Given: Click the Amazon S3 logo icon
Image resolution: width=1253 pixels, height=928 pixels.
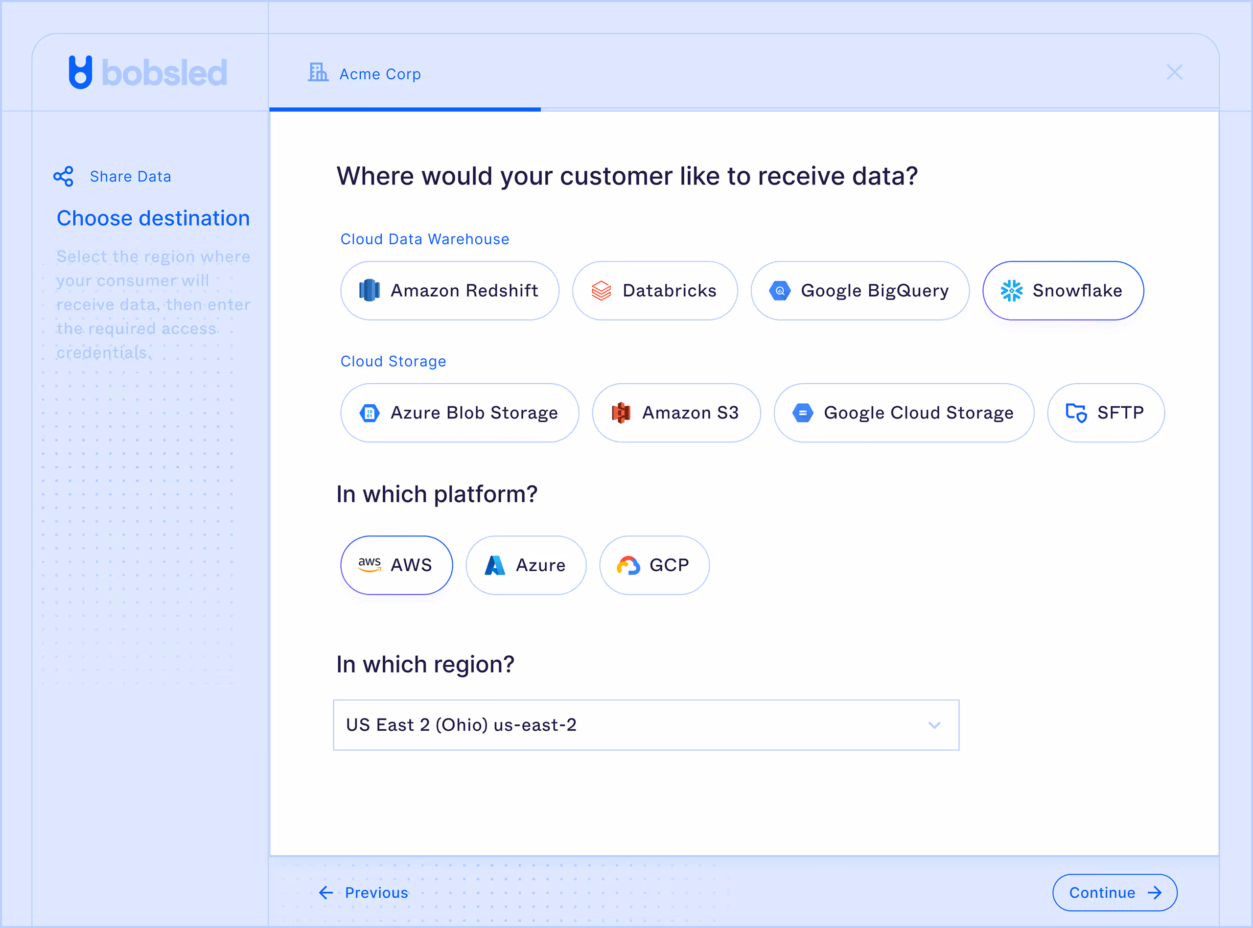Looking at the screenshot, I should pyautogui.click(x=621, y=413).
